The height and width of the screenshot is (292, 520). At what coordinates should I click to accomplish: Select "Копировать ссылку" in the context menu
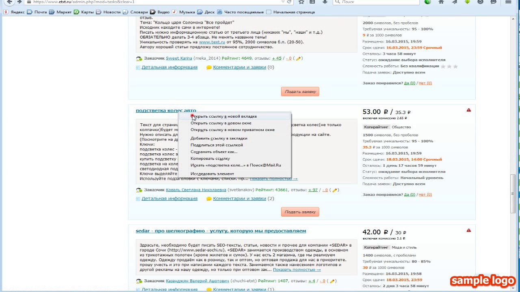210,159
